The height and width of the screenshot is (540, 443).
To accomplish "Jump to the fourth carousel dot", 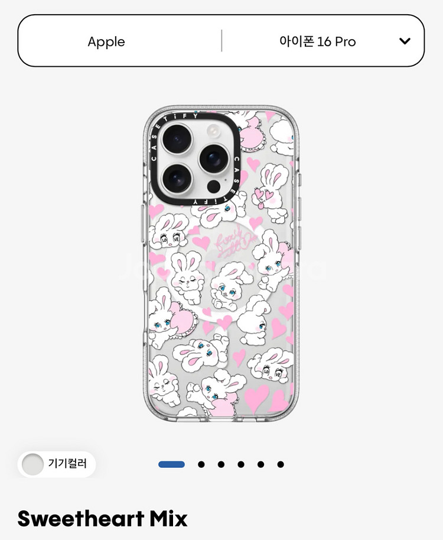I will click(x=241, y=464).
